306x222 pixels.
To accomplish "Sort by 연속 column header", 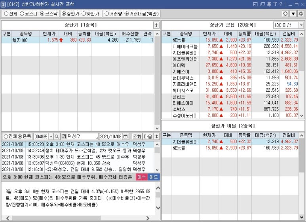I will click(148, 34).
